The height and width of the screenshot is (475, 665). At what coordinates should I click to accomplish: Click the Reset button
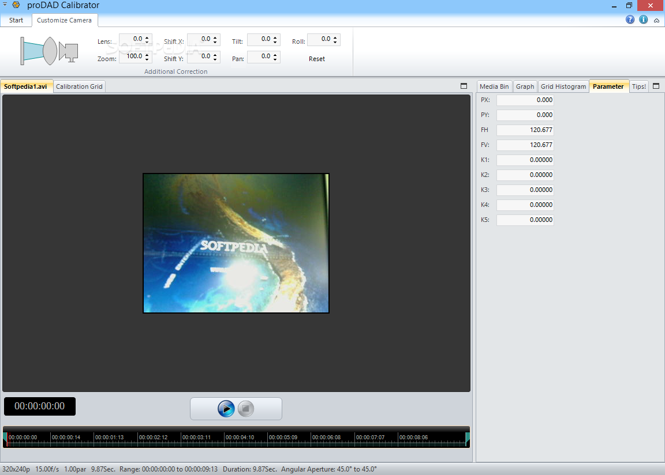[x=317, y=59]
